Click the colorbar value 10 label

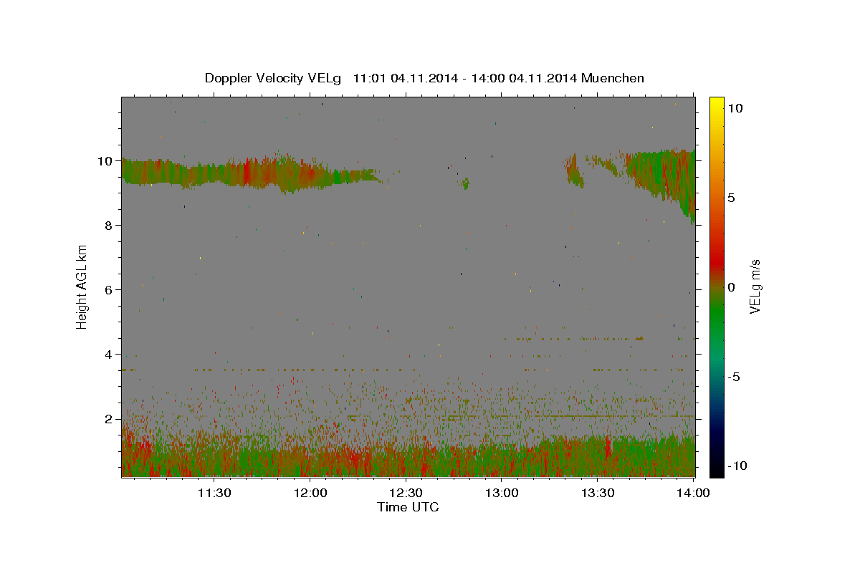735,108
